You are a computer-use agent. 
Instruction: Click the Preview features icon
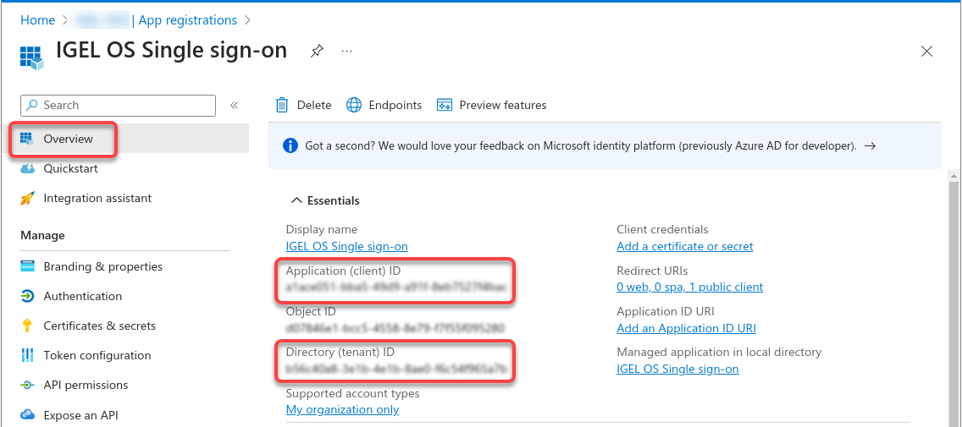(444, 106)
